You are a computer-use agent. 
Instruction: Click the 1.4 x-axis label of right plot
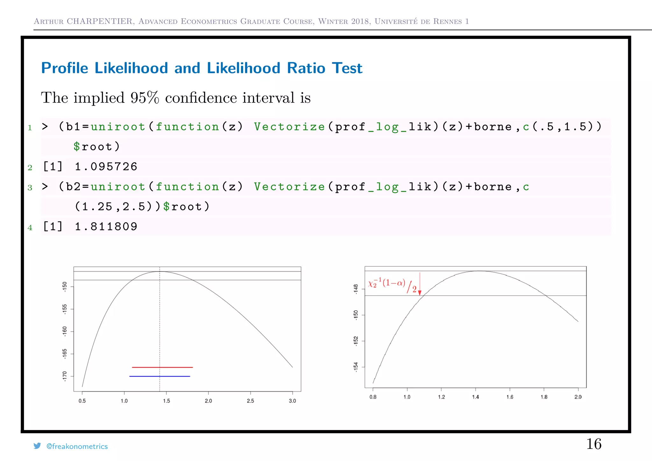476,397
